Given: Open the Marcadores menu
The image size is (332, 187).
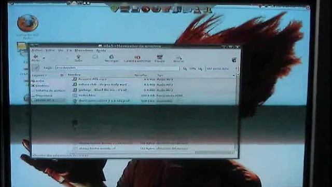Looking at the screenshot, I should coord(84,50).
